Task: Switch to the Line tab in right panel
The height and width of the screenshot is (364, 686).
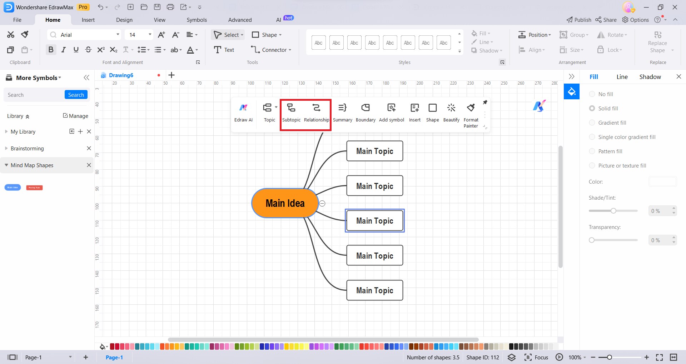Action: 622,77
